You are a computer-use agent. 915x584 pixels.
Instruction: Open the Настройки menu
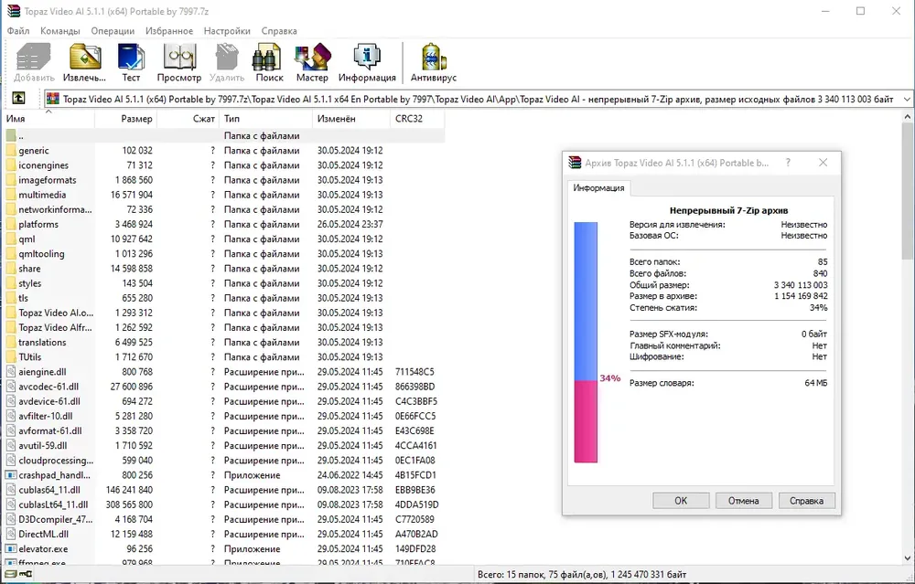227,31
